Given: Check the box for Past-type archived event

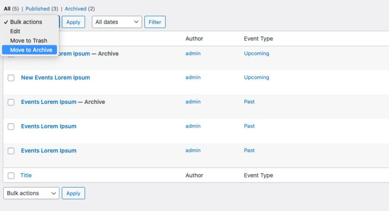Looking at the screenshot, I should click(11, 102).
